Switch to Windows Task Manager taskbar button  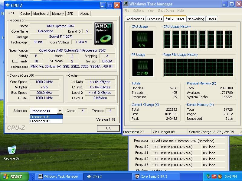pos(59,176)
